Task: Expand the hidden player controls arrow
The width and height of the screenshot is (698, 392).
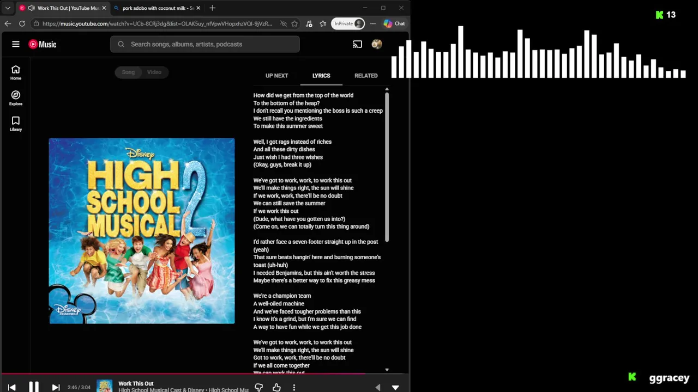Action: pos(378,387)
